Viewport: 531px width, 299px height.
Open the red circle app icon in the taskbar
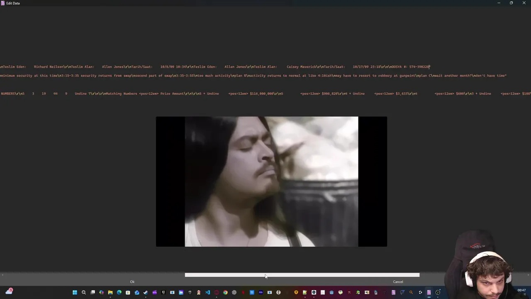[x=216, y=292]
